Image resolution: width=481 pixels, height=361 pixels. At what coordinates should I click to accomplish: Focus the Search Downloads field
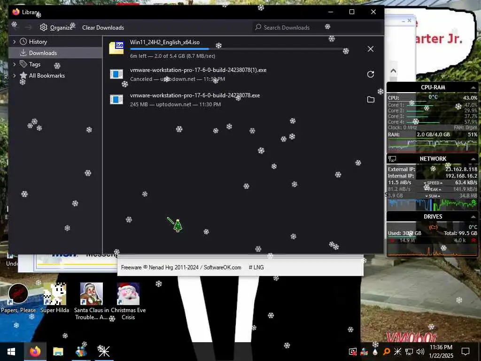coord(317,28)
